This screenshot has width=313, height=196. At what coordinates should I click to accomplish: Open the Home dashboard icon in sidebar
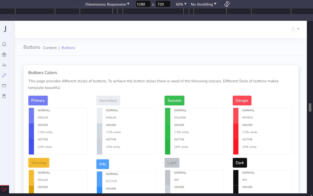pyautogui.click(x=4, y=44)
